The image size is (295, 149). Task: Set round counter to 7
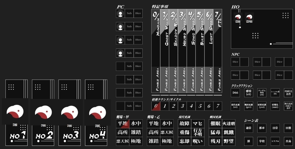tap(218, 106)
